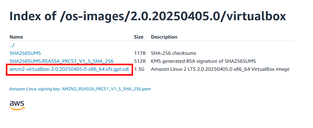
Task: Click the Name column header
Action: 16,37
